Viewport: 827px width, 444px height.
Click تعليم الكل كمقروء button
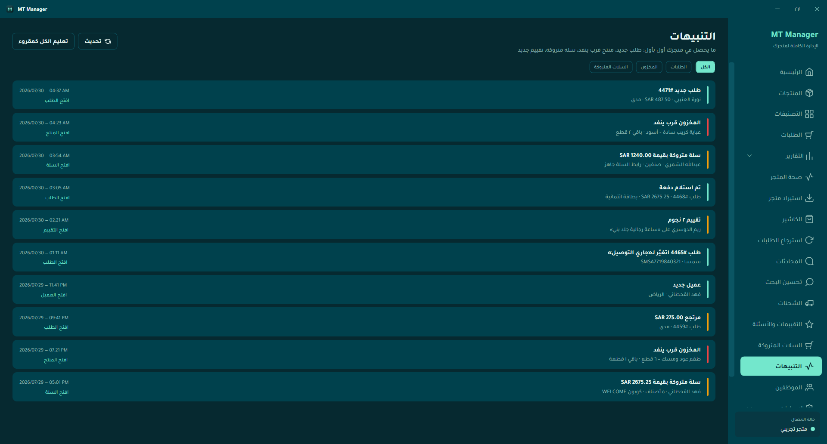pos(43,41)
